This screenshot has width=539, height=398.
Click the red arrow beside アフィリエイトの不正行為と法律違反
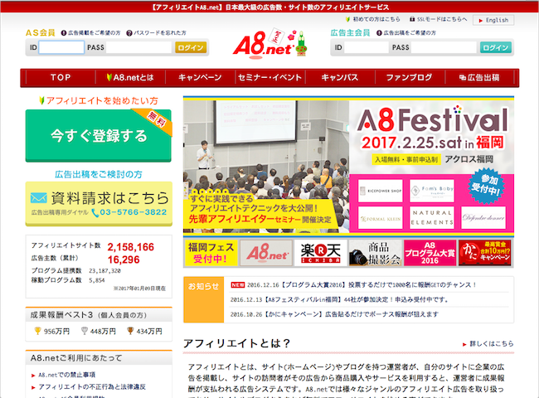pyautogui.click(x=33, y=388)
